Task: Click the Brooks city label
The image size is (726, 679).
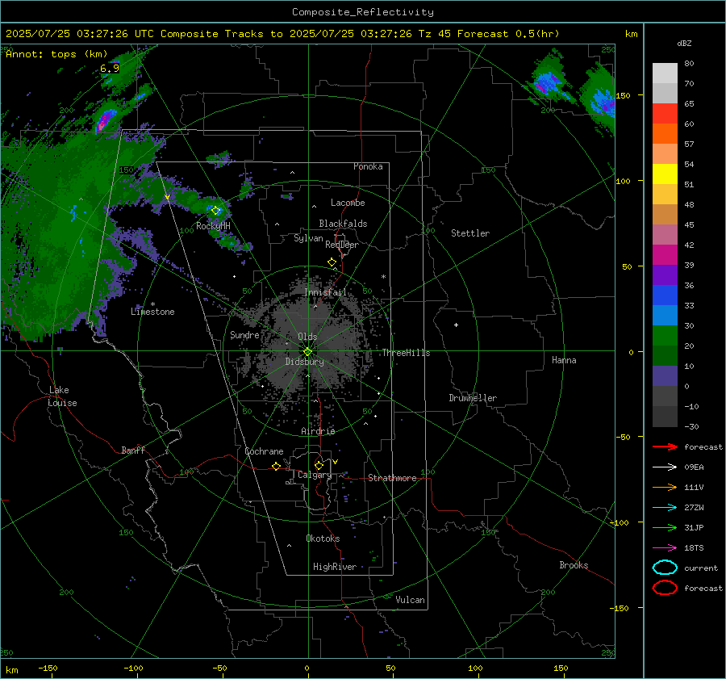Action: click(x=574, y=565)
